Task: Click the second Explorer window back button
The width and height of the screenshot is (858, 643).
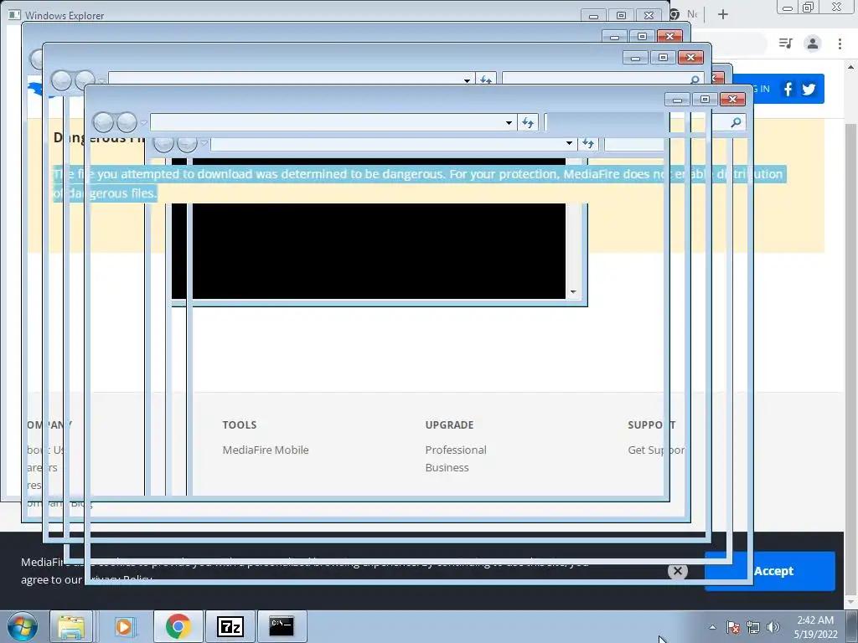Action: point(60,81)
